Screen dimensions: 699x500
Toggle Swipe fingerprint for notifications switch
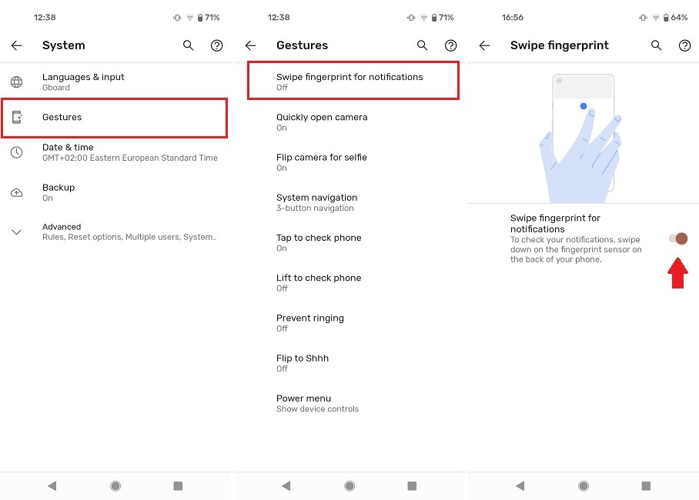pyautogui.click(x=677, y=238)
